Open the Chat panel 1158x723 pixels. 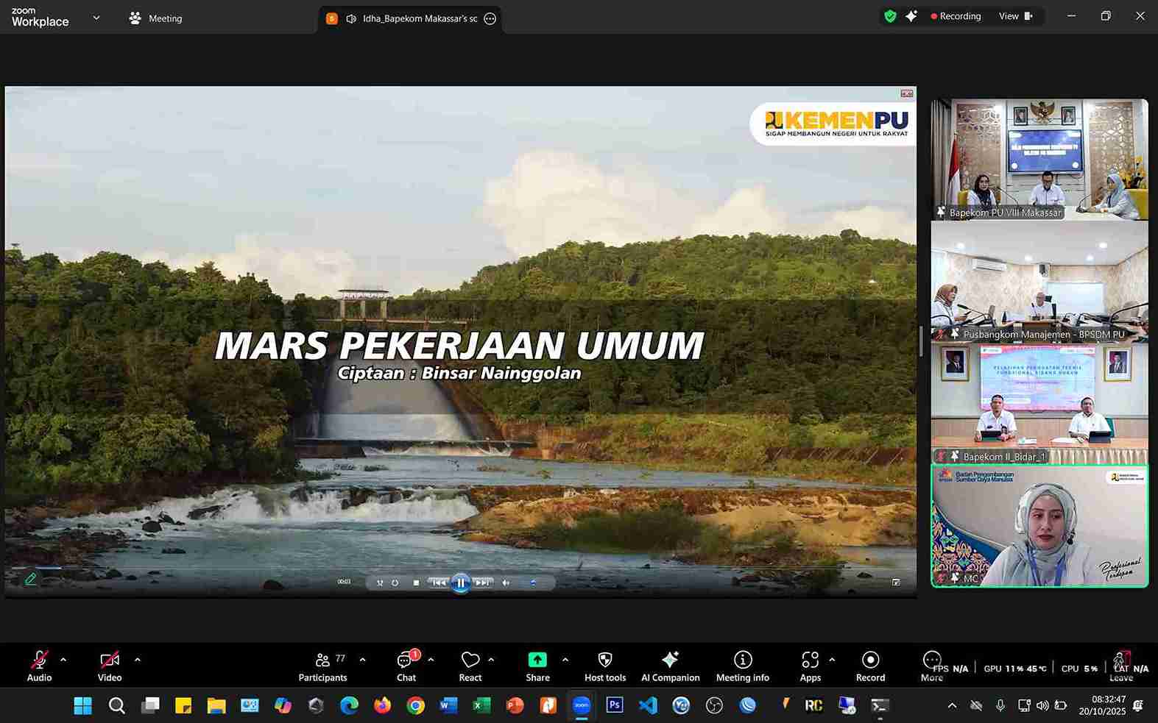pos(406,666)
